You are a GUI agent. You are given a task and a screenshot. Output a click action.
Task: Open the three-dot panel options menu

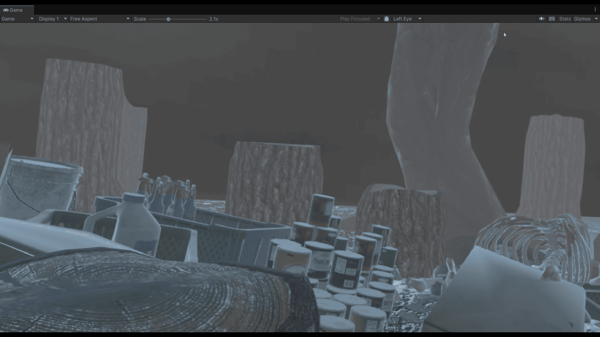coord(595,10)
